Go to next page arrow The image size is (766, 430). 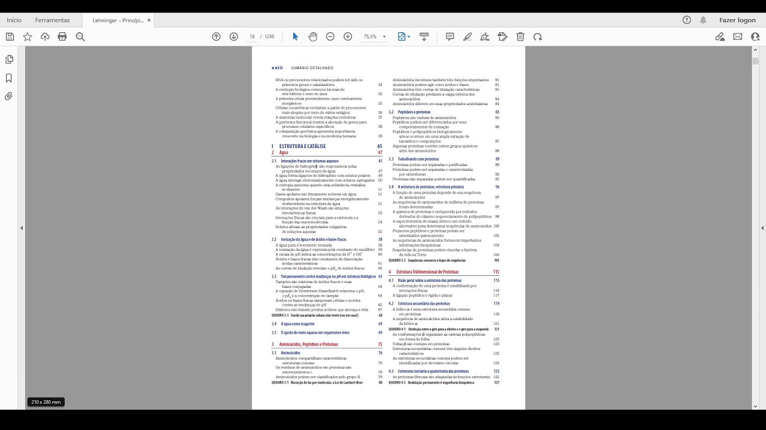(234, 36)
